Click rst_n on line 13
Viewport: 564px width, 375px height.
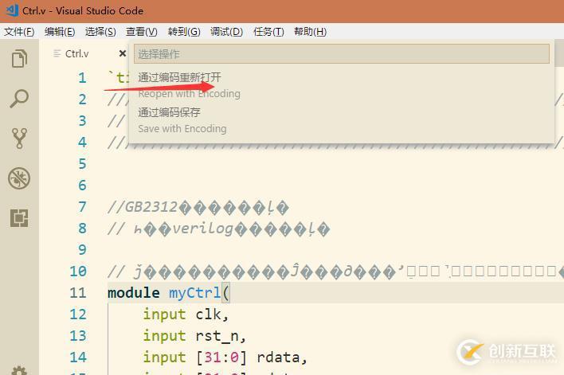217,336
